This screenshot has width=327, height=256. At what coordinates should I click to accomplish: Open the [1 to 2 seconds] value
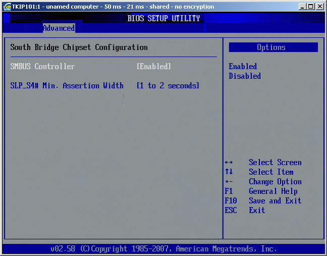pos(168,85)
